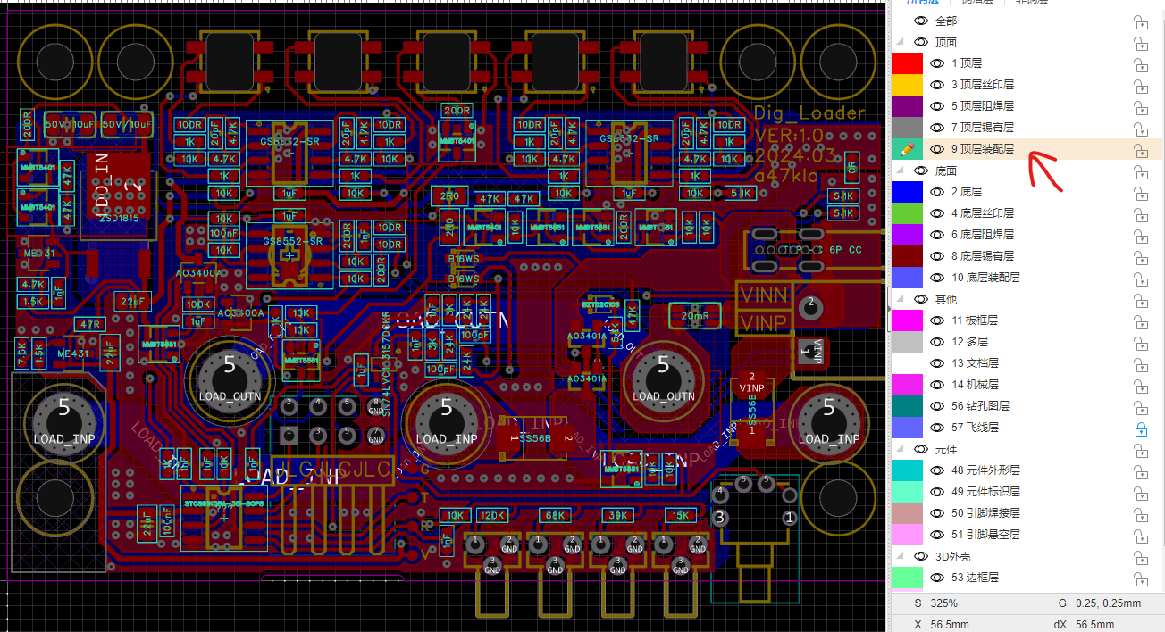Toggle visibility eye for 全部 layers
The width and height of the screenshot is (1165, 632).
920,21
